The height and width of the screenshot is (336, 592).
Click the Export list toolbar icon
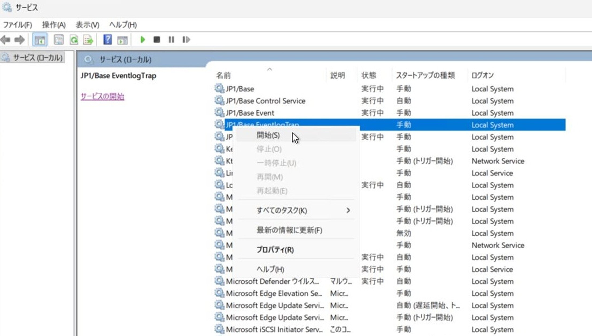coord(88,40)
